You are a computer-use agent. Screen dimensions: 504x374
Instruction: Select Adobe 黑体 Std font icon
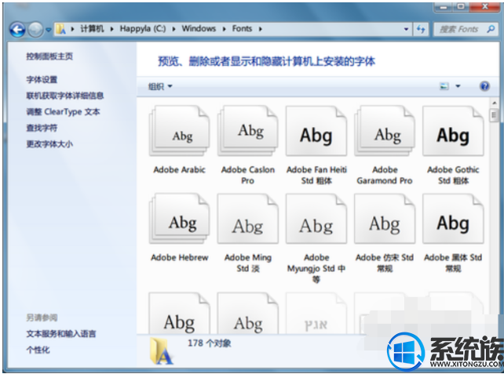[x=453, y=219]
